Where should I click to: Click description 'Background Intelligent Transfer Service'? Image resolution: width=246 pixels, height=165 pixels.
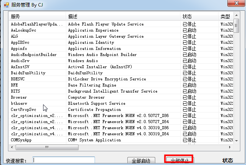(113, 91)
